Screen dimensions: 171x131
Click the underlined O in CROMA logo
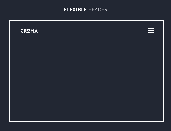[x=29, y=31]
